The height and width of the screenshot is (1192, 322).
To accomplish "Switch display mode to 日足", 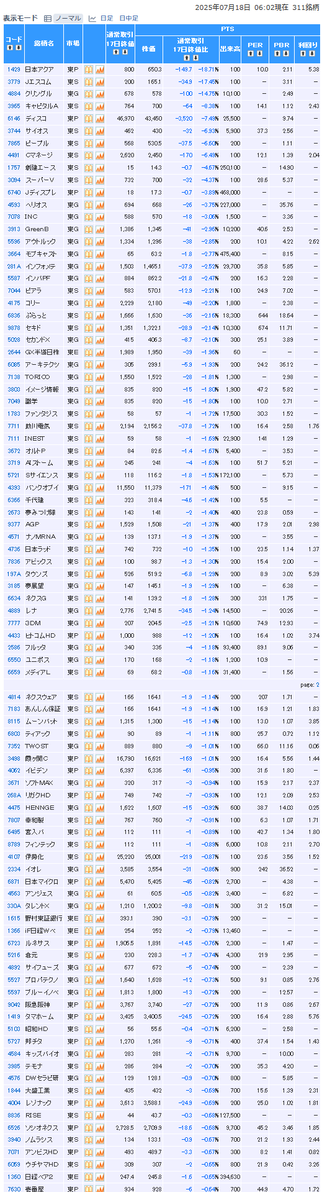I will [107, 19].
